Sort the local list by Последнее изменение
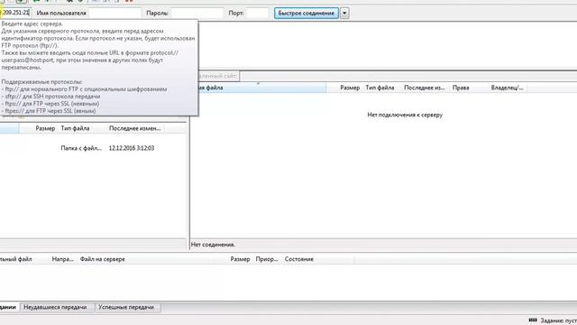Viewport: 577px width, 325px height. 134,128
